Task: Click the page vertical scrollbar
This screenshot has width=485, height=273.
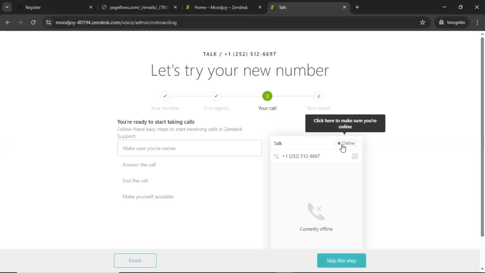Action: point(482,137)
